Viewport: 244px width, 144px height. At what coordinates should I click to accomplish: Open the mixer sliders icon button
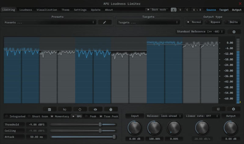click(x=218, y=109)
